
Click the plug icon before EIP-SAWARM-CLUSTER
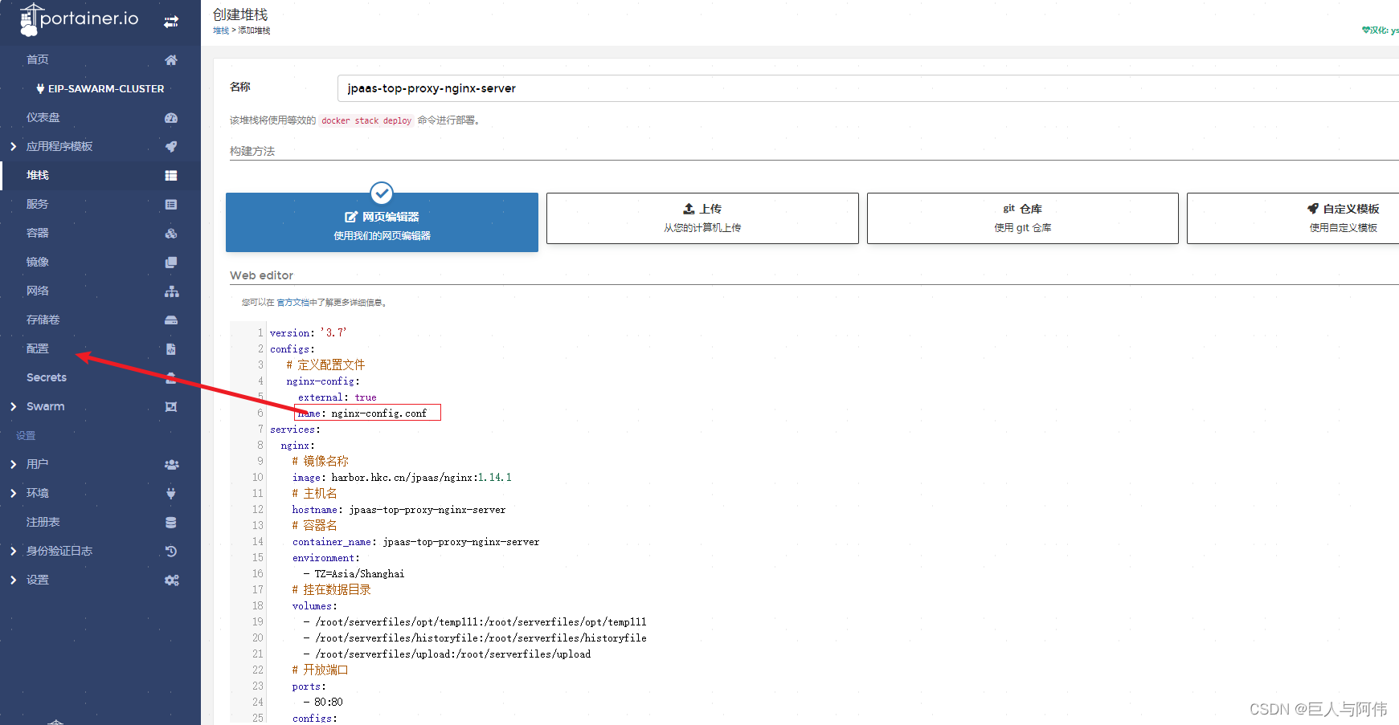40,89
